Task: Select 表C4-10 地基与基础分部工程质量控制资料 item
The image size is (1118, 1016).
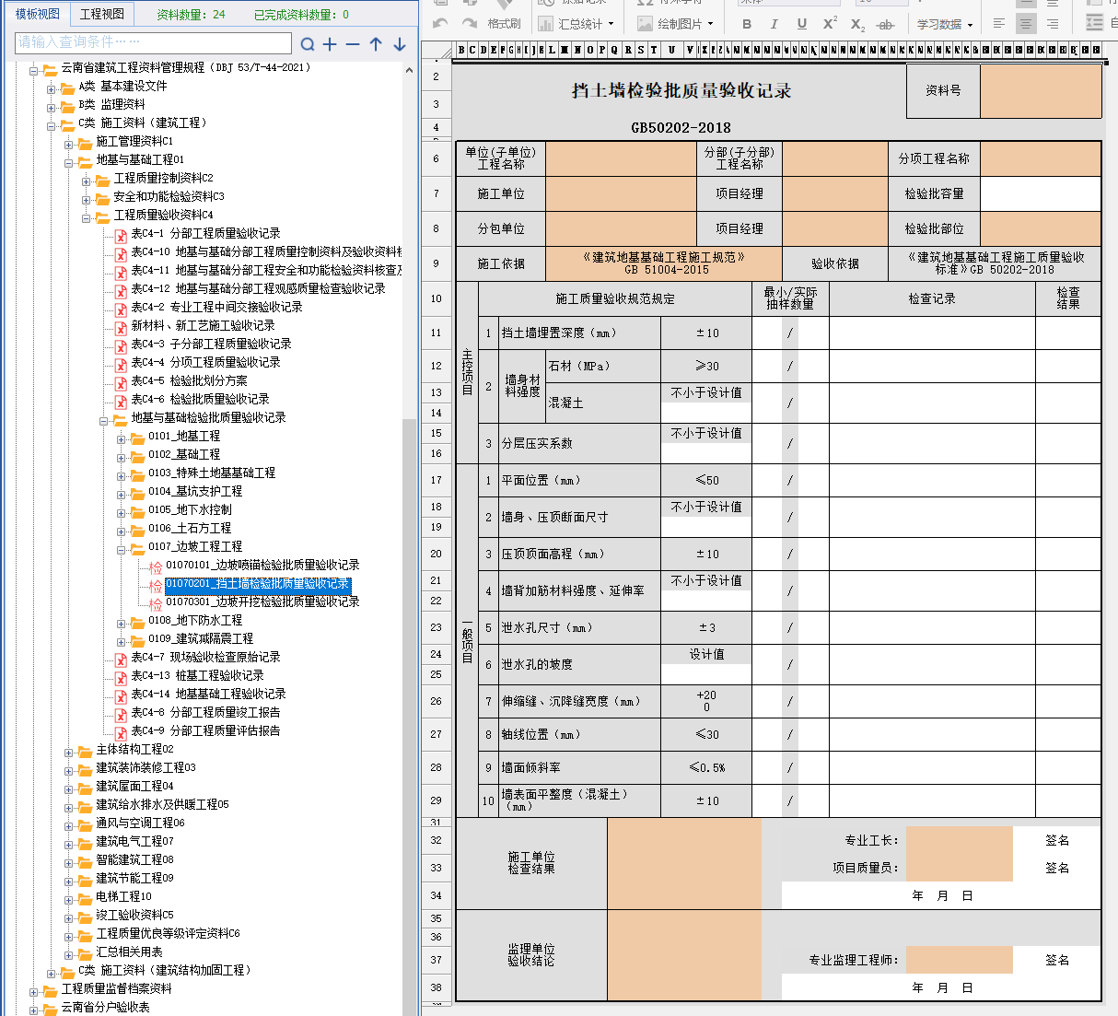Action: point(267,251)
